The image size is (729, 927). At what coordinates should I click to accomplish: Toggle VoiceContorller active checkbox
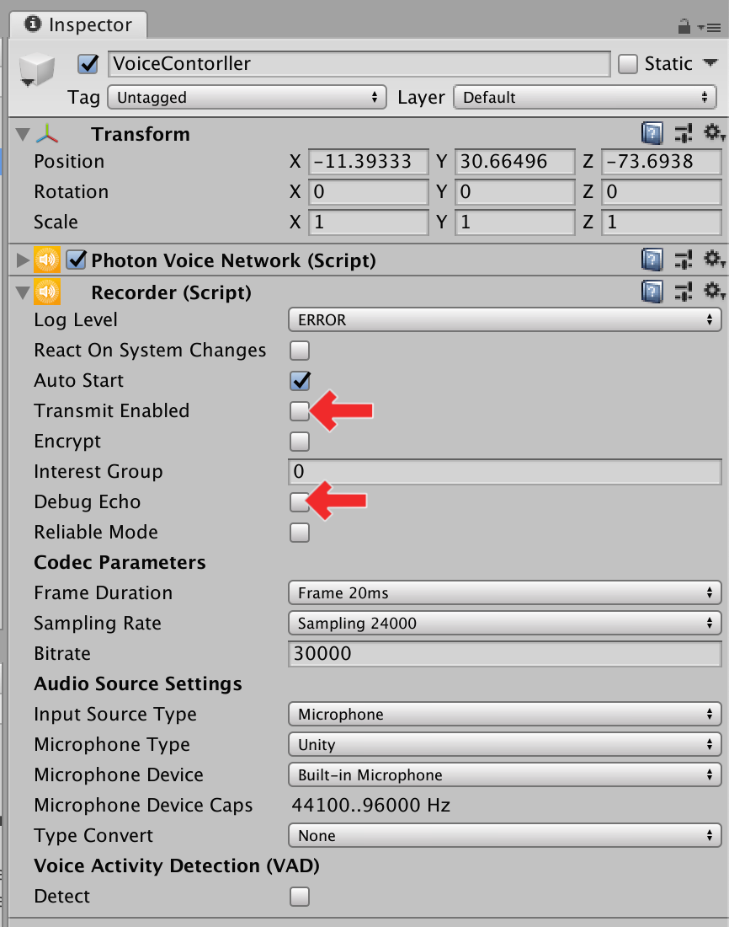tap(88, 64)
